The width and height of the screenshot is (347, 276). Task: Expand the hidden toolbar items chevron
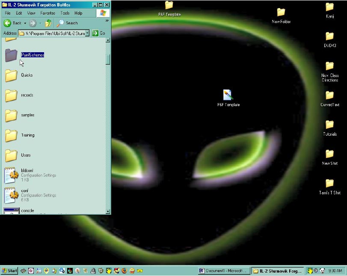tap(107, 20)
